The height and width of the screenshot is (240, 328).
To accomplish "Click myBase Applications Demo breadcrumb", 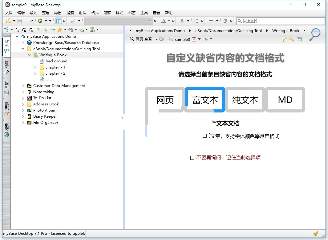I will coord(160,31).
